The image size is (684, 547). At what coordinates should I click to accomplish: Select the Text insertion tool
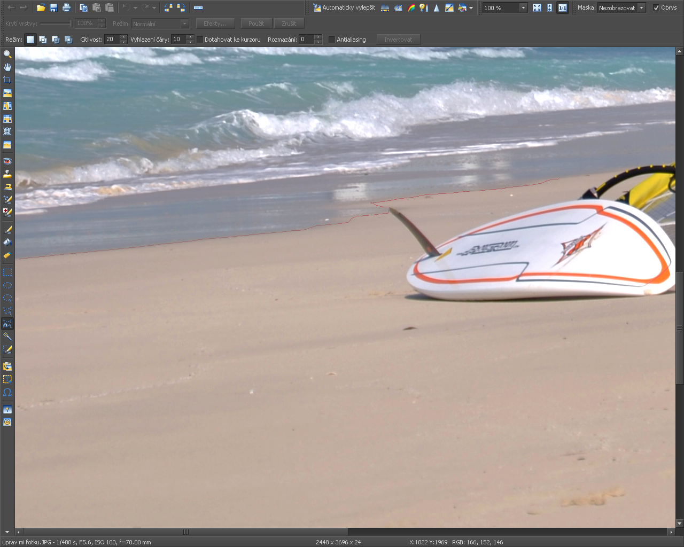click(x=7, y=379)
